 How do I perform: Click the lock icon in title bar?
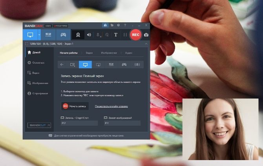click(x=105, y=26)
